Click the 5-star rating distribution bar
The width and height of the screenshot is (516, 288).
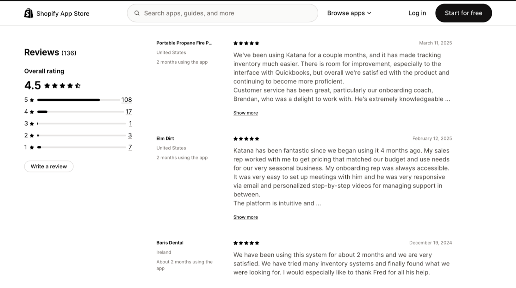(78, 100)
